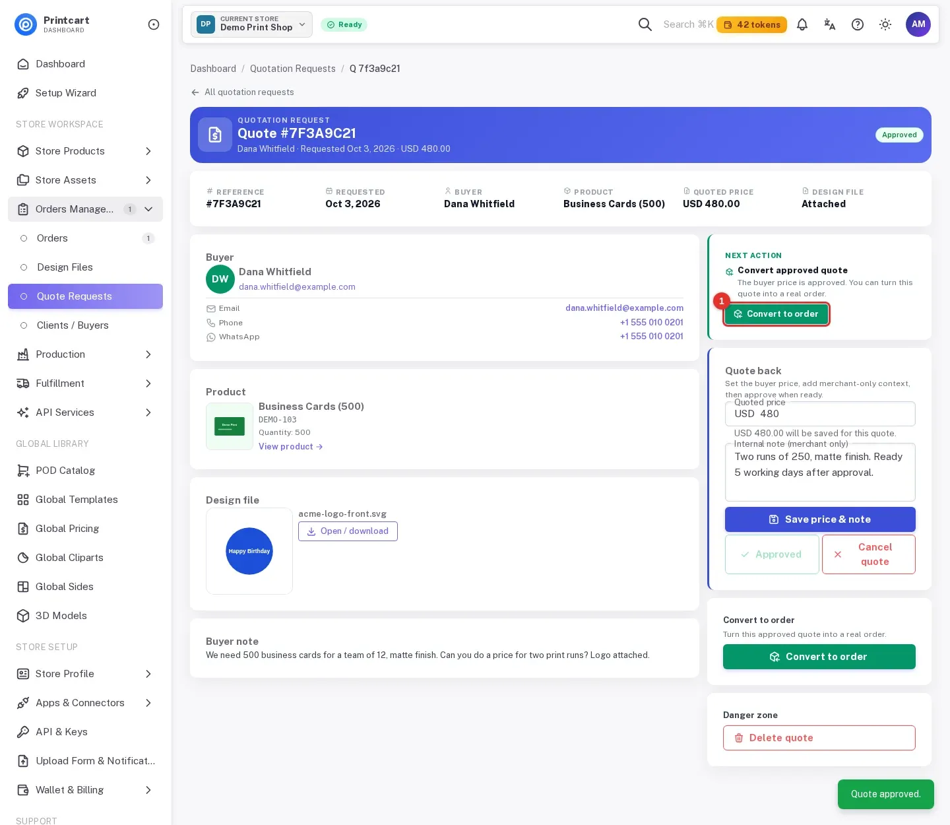
Task: Open the search magnifier icon
Action: (645, 24)
